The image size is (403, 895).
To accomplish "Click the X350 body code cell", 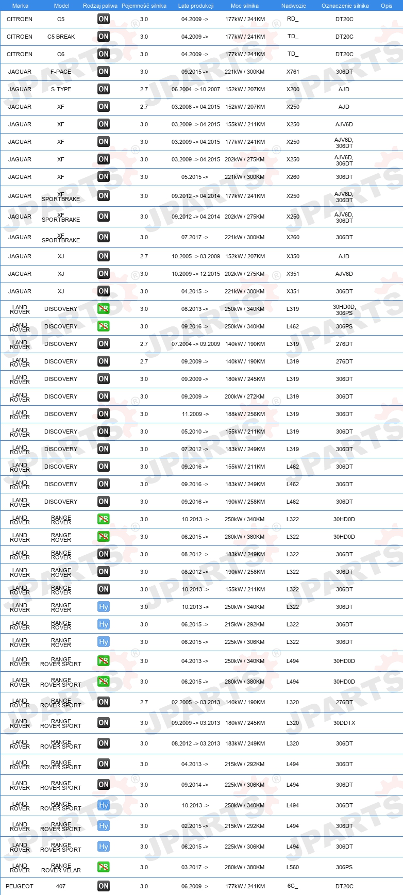I will [x=293, y=256].
